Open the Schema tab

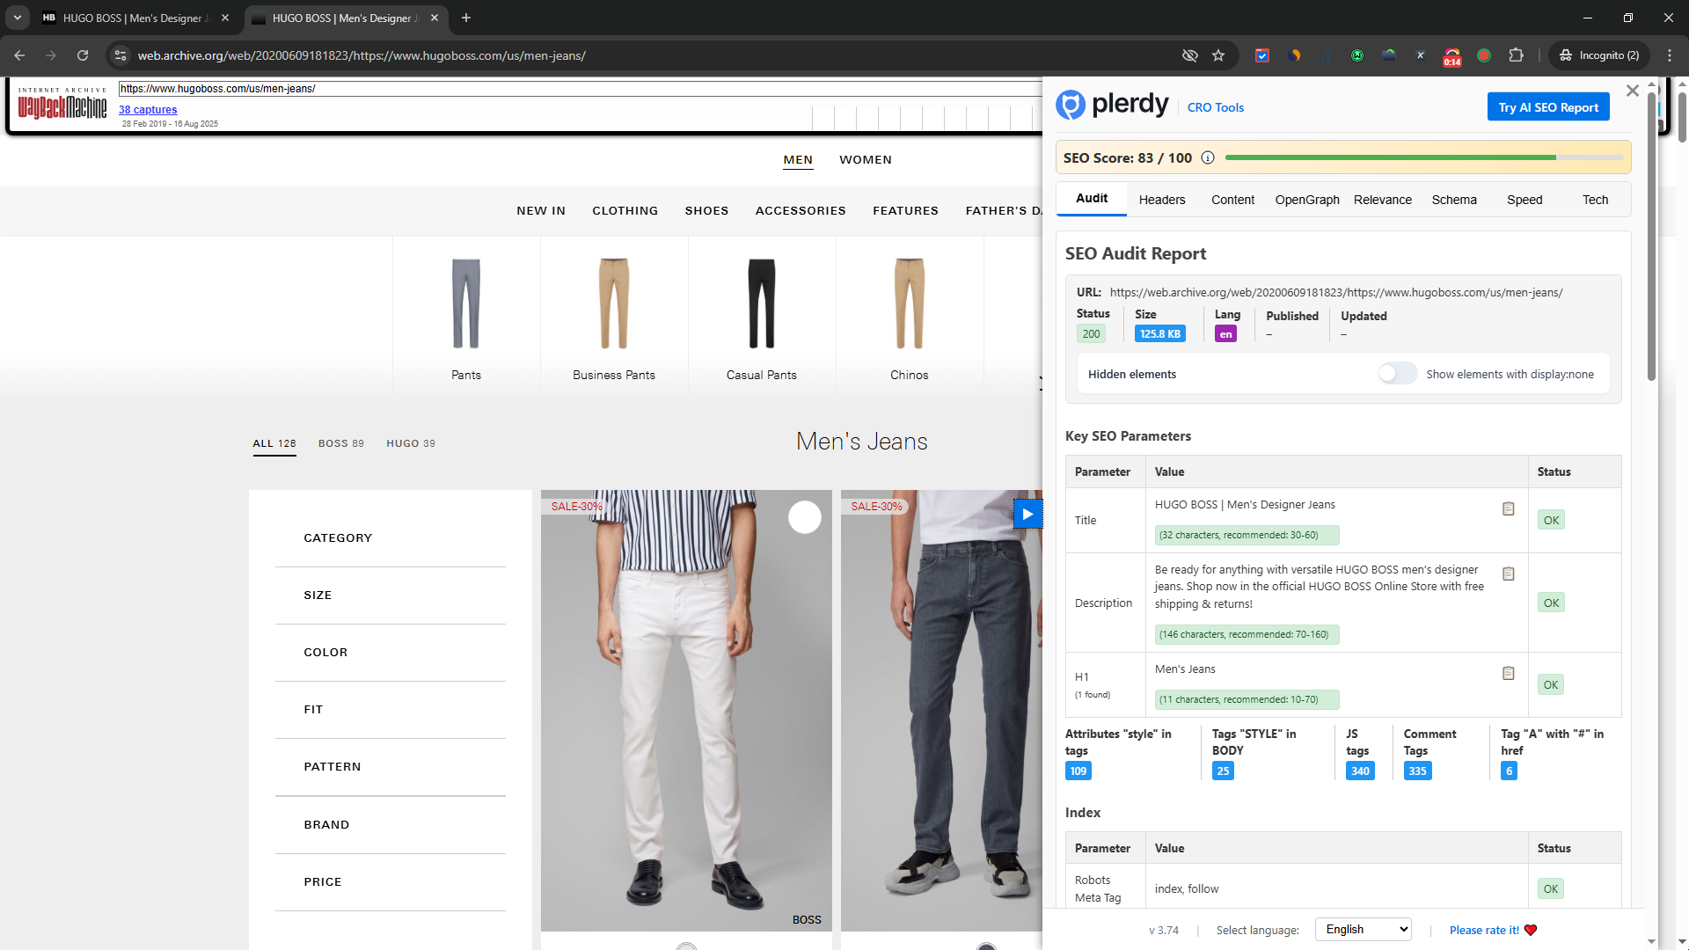(x=1453, y=200)
